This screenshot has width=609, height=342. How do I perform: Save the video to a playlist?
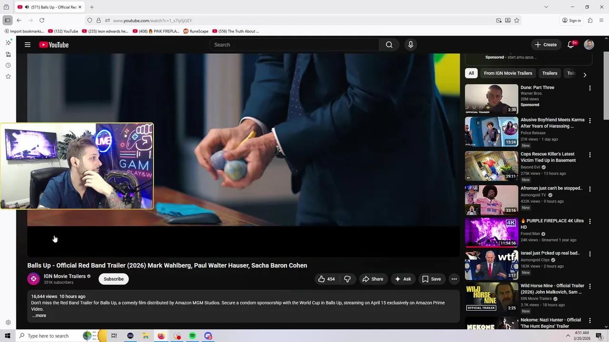pyautogui.click(x=432, y=279)
